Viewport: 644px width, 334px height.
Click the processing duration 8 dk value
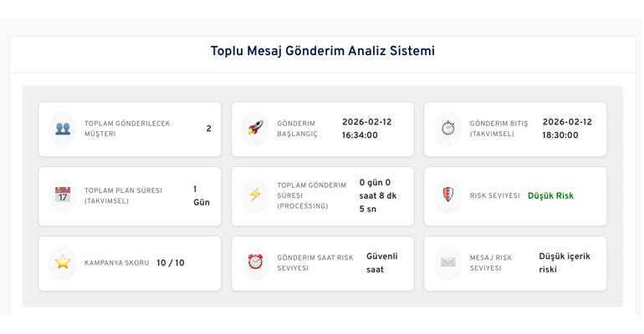point(378,196)
